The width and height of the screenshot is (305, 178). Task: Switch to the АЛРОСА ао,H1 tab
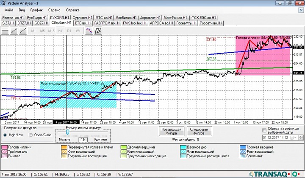tap(161, 23)
